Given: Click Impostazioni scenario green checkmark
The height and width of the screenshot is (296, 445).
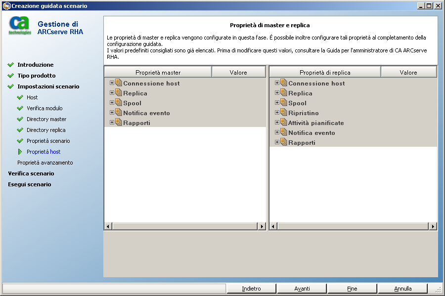Looking at the screenshot, I should [11, 86].
